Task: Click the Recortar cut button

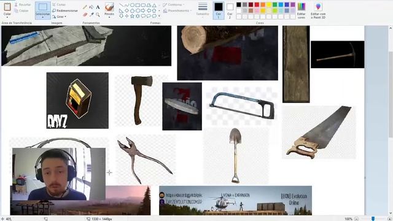Action: tap(23, 4)
